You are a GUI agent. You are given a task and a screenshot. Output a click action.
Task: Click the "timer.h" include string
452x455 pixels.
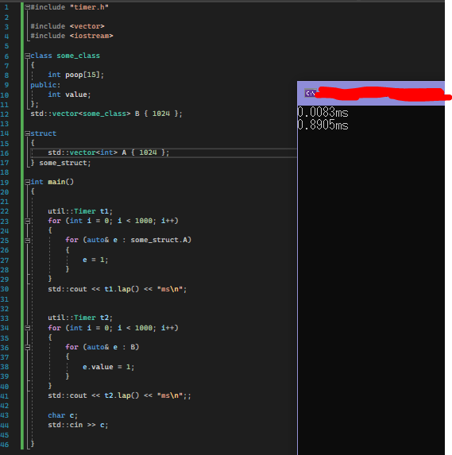(x=89, y=7)
